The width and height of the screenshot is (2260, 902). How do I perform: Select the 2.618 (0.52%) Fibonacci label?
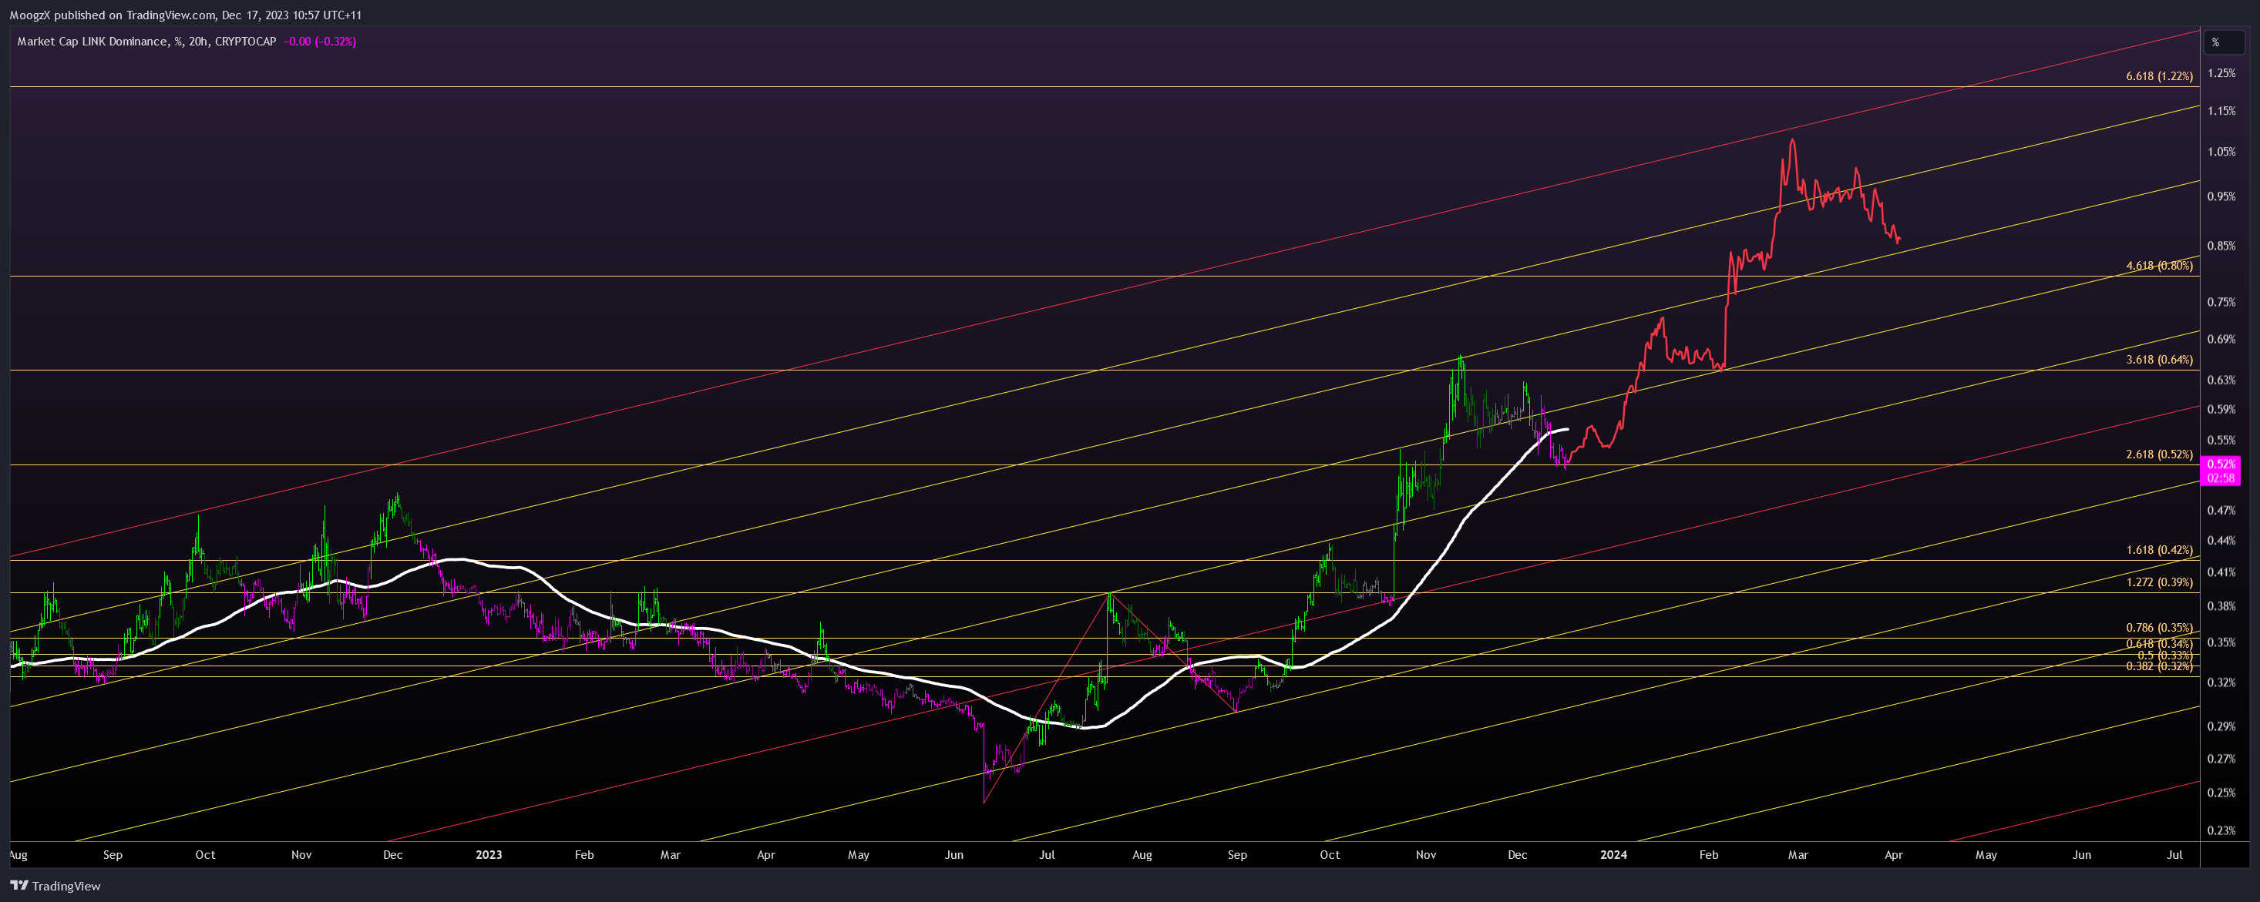tap(2159, 454)
